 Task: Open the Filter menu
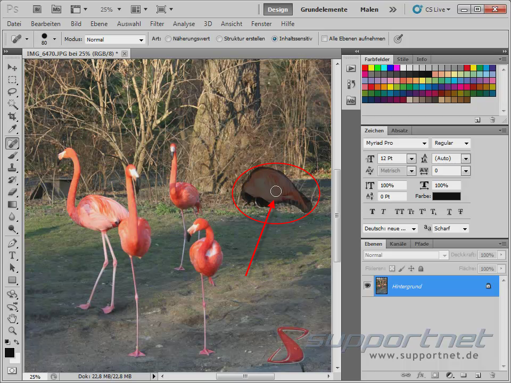pyautogui.click(x=157, y=24)
